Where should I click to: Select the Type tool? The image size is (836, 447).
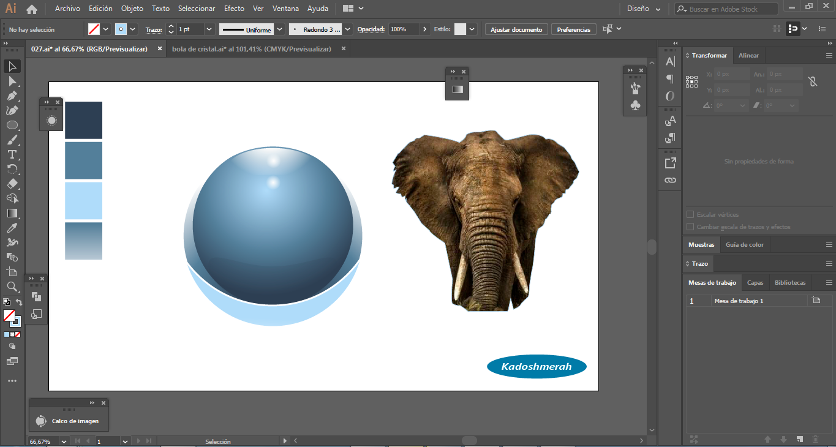pyautogui.click(x=12, y=154)
